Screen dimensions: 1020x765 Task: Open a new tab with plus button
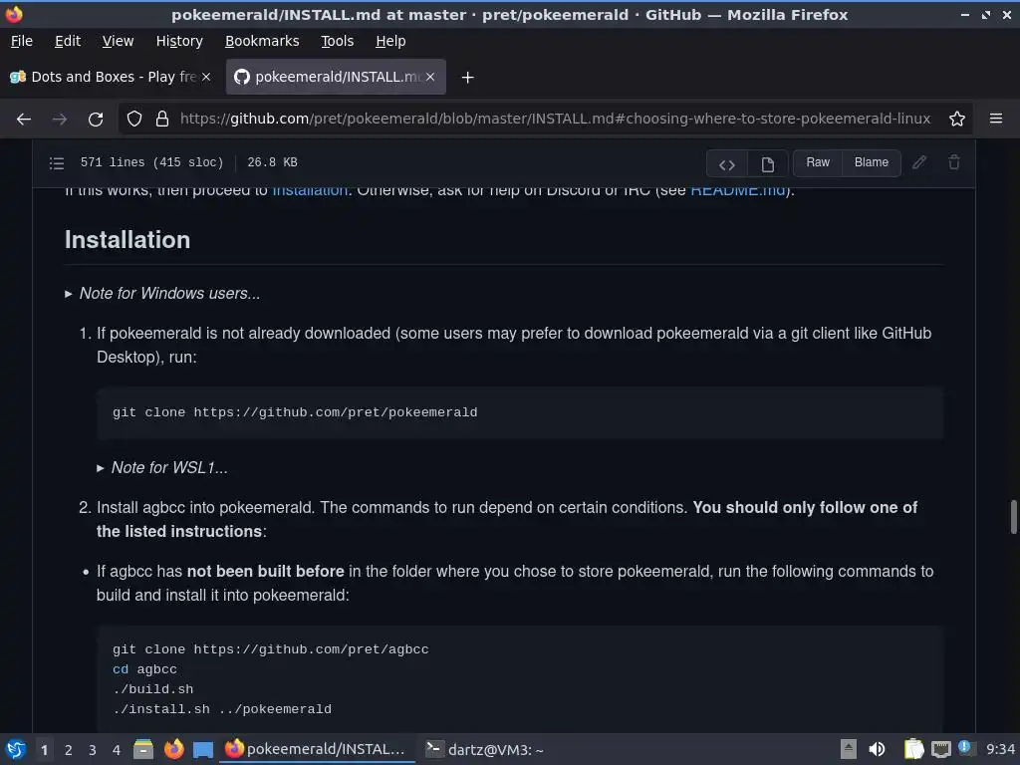tap(467, 78)
